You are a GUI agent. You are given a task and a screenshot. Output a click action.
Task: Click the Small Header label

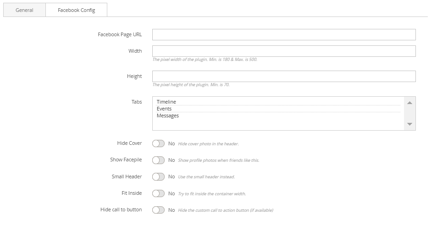coord(127,176)
